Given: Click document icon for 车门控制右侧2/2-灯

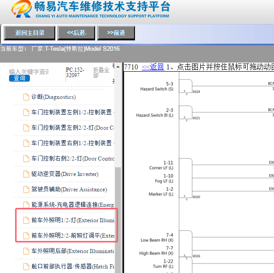Looking at the screenshot, I should click(x=26, y=159).
